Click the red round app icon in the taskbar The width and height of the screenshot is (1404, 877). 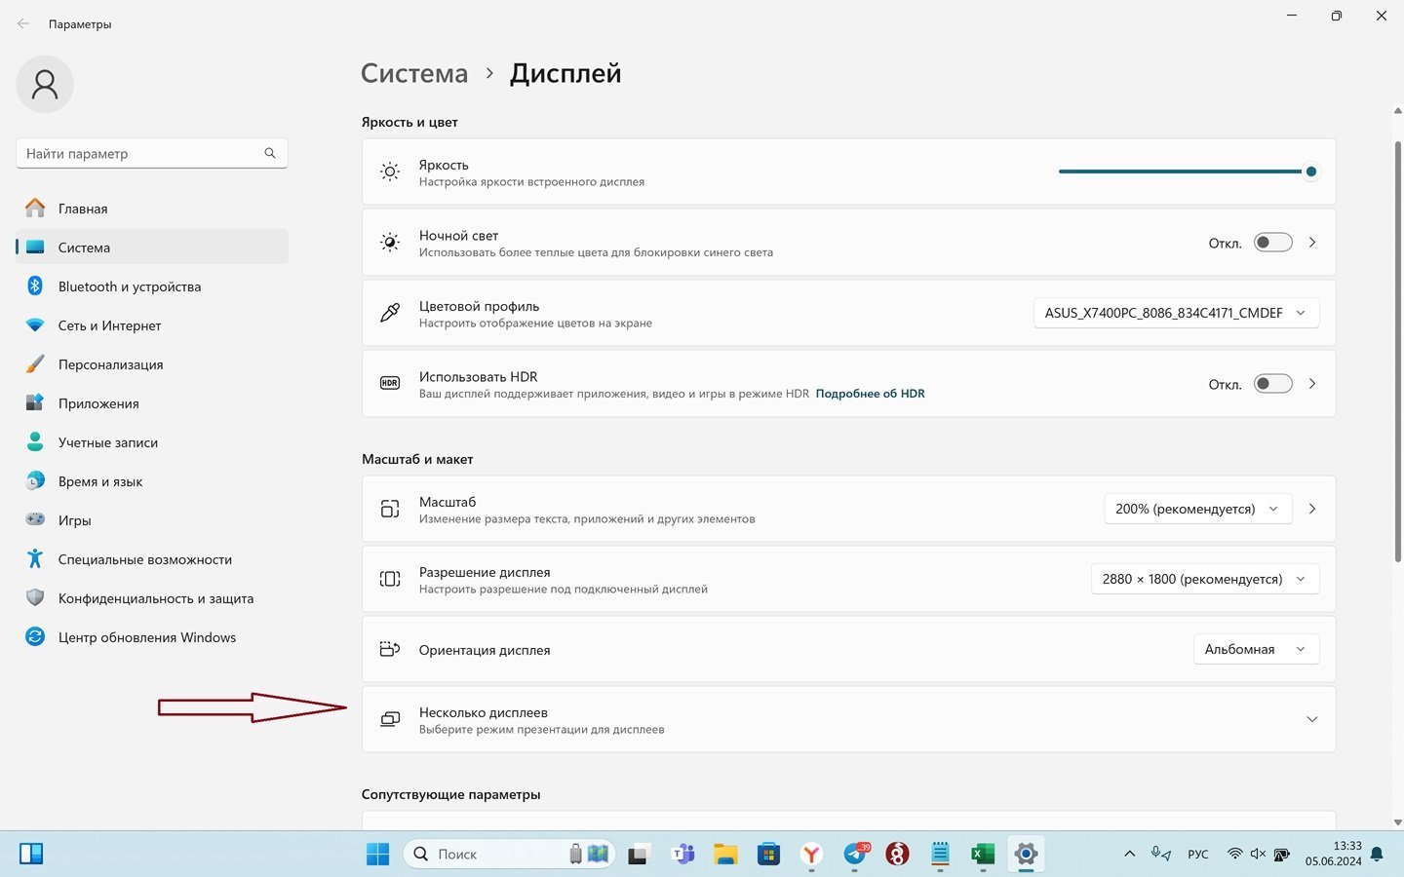click(897, 855)
